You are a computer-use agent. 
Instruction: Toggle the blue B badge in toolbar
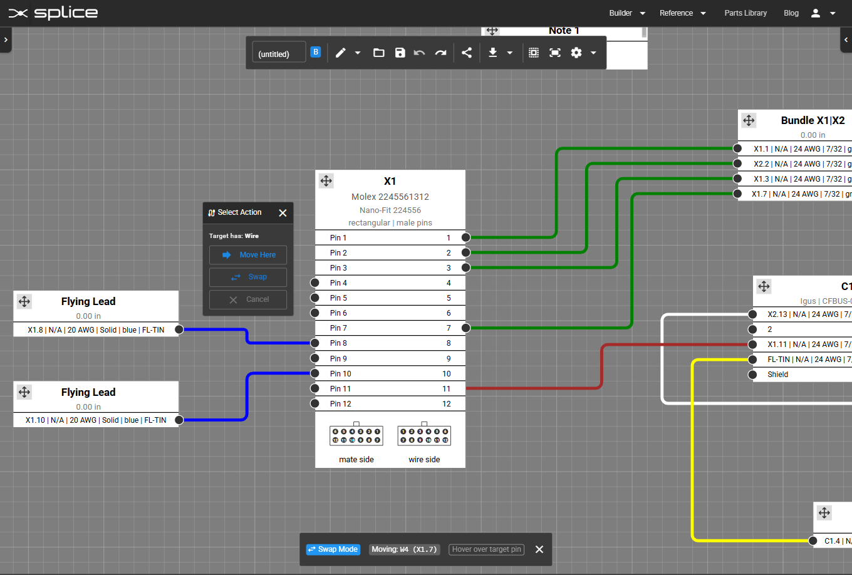pos(316,52)
